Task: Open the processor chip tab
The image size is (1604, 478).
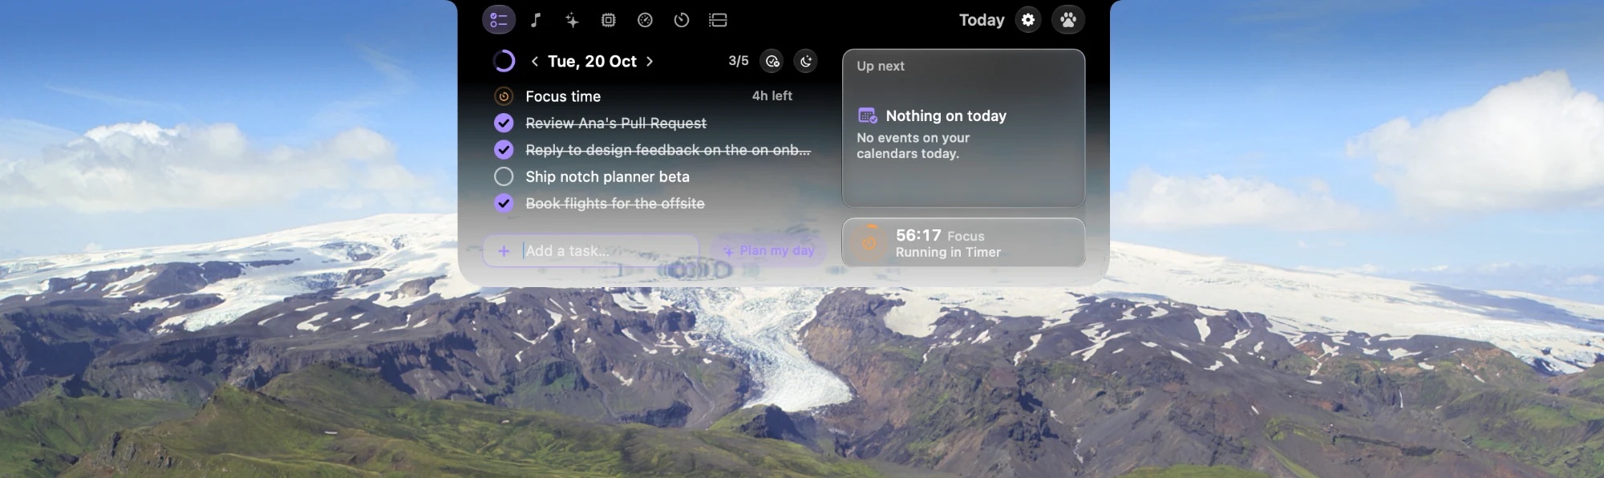Action: (609, 20)
